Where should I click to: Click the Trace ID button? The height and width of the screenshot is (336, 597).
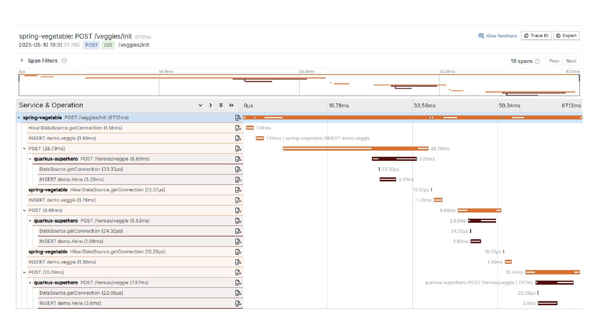tap(536, 35)
